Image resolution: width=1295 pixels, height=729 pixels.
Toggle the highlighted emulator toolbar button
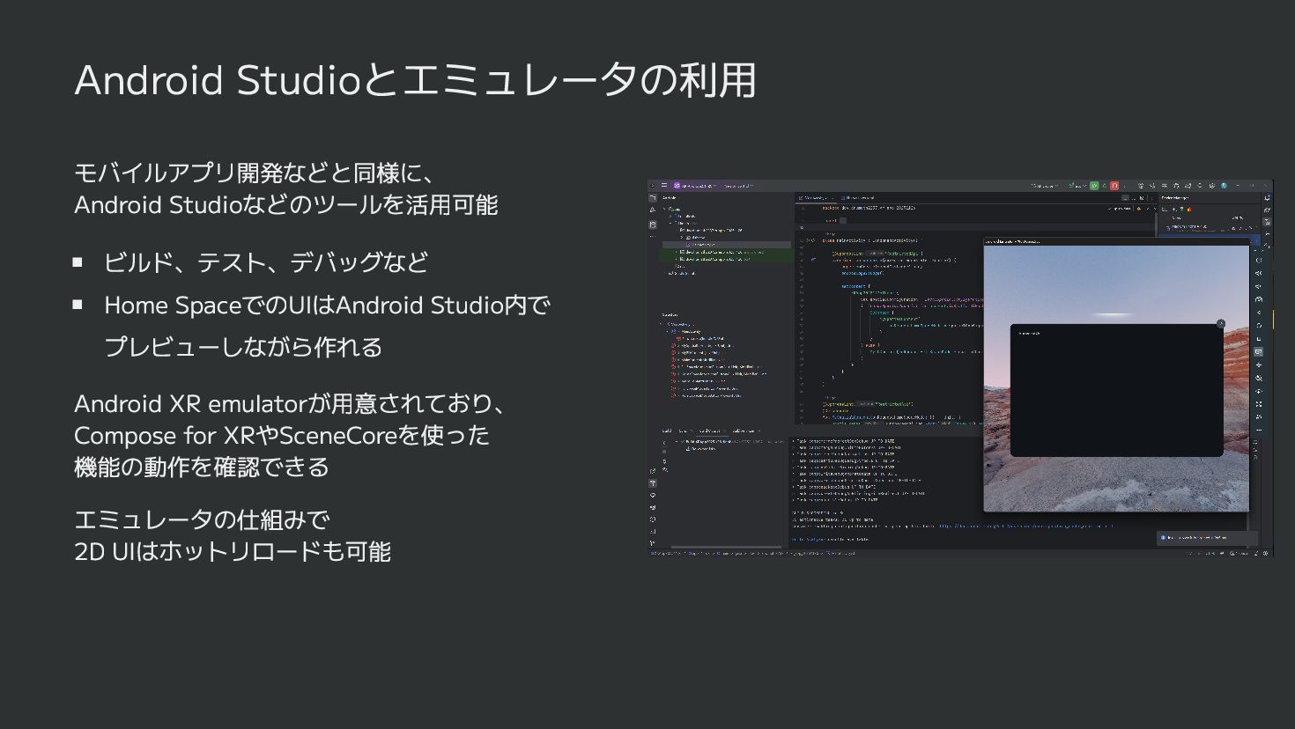pos(1259,351)
